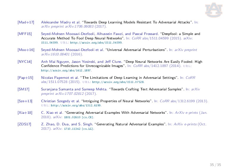Click 'CoRR abs/1312.6199 (2013)' text
Screen dimensions: 225x168
(x=184, y=101)
